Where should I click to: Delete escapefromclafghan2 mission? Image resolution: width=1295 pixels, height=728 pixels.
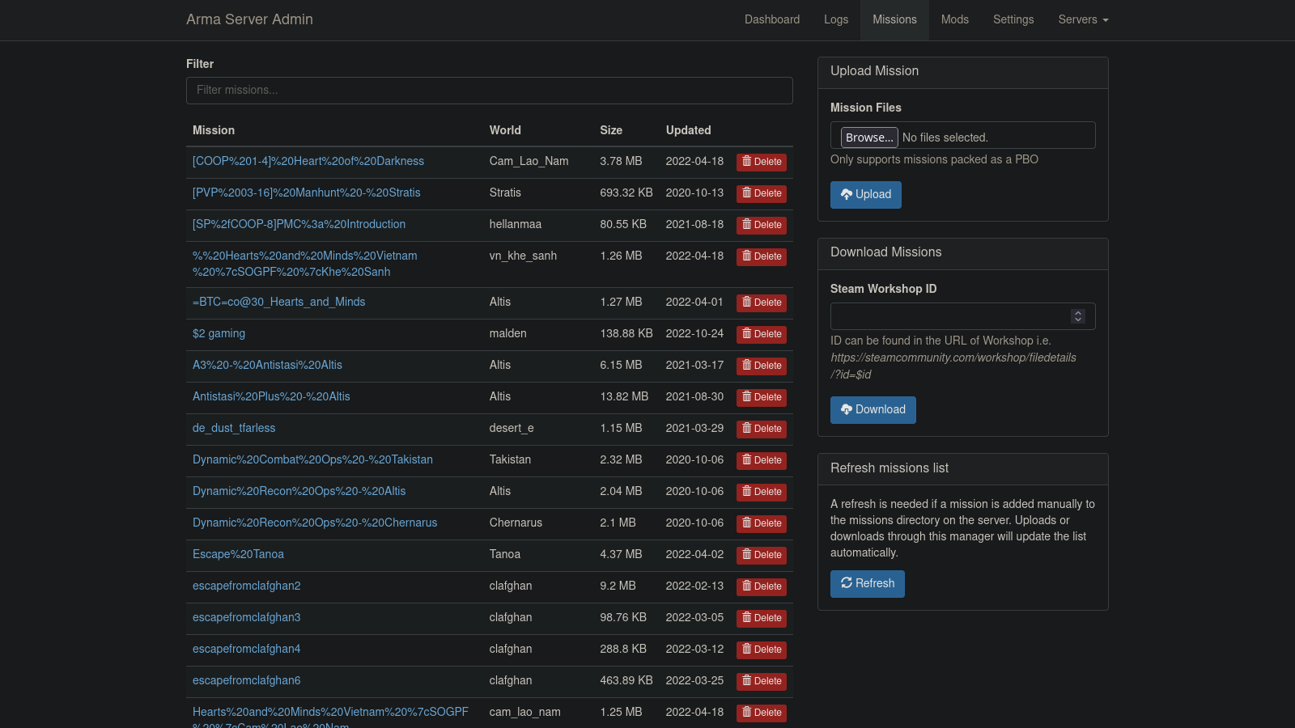point(761,586)
